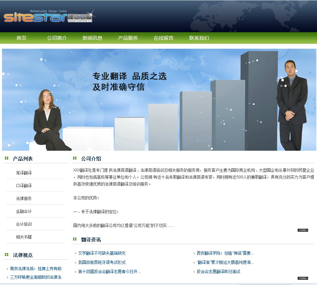Open the 首页 navigation menu item
The height and width of the screenshot is (285, 317).
pyautogui.click(x=21, y=38)
